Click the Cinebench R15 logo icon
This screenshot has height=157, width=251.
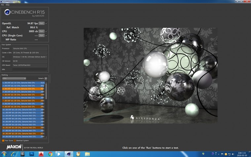(7, 12)
